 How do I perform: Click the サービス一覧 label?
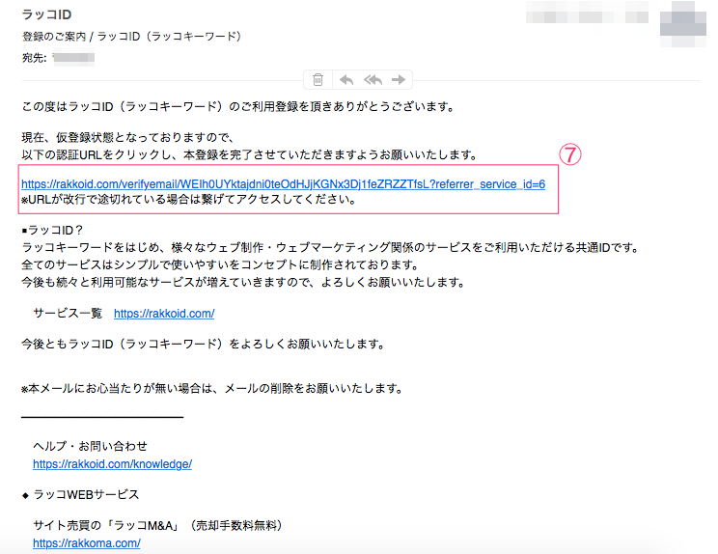pos(68,314)
